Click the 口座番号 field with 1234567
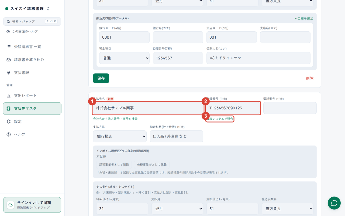This screenshot has width=345, height=216. click(x=178, y=58)
